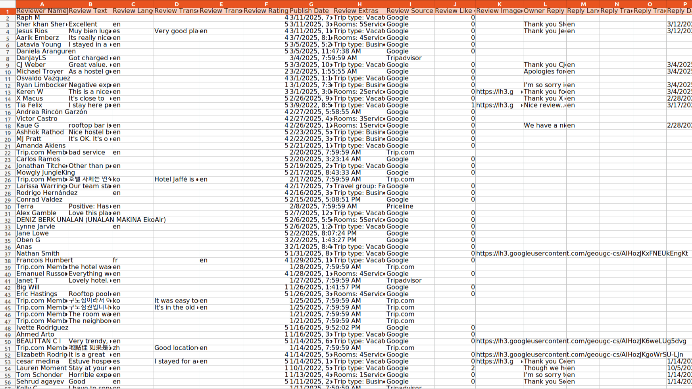Screen dimensions: 692x389
Task: Select the 'Victor Castro' reviewer cell
Action: [42, 119]
